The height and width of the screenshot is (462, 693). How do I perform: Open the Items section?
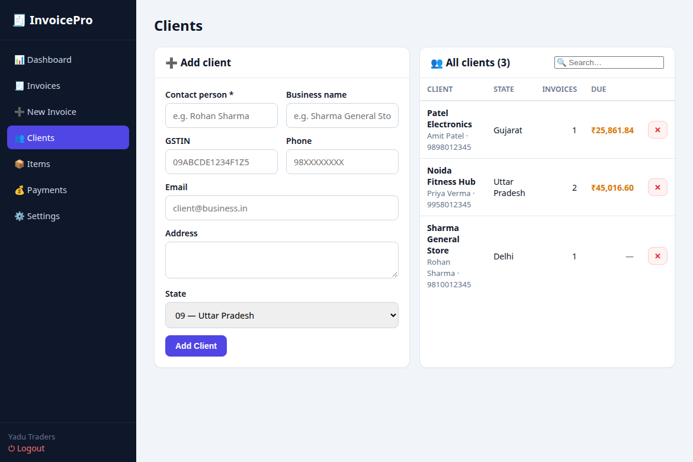(x=68, y=164)
